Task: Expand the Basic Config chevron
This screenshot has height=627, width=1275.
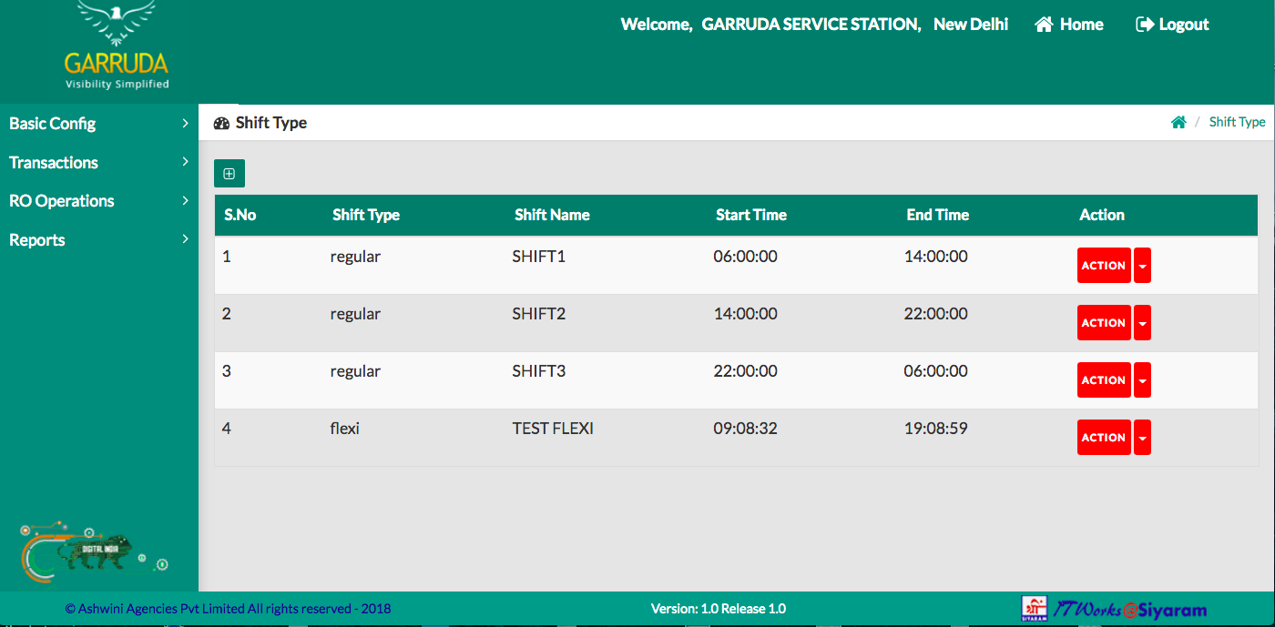Action: (x=186, y=123)
